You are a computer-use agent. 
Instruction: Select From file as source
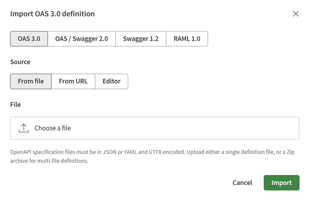pos(31,81)
